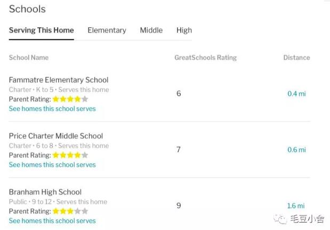Click Price Charter parent rating stars

coord(70,155)
